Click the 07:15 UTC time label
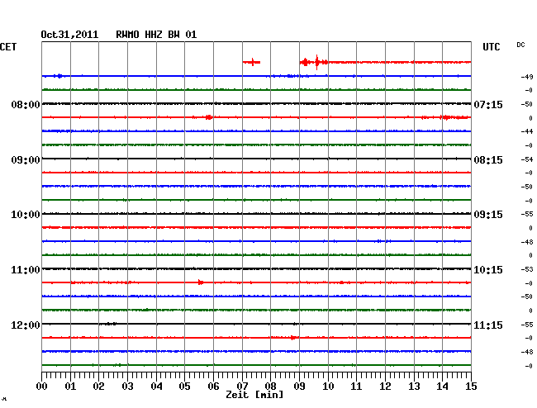This screenshot has height=408, width=537. coord(488,104)
